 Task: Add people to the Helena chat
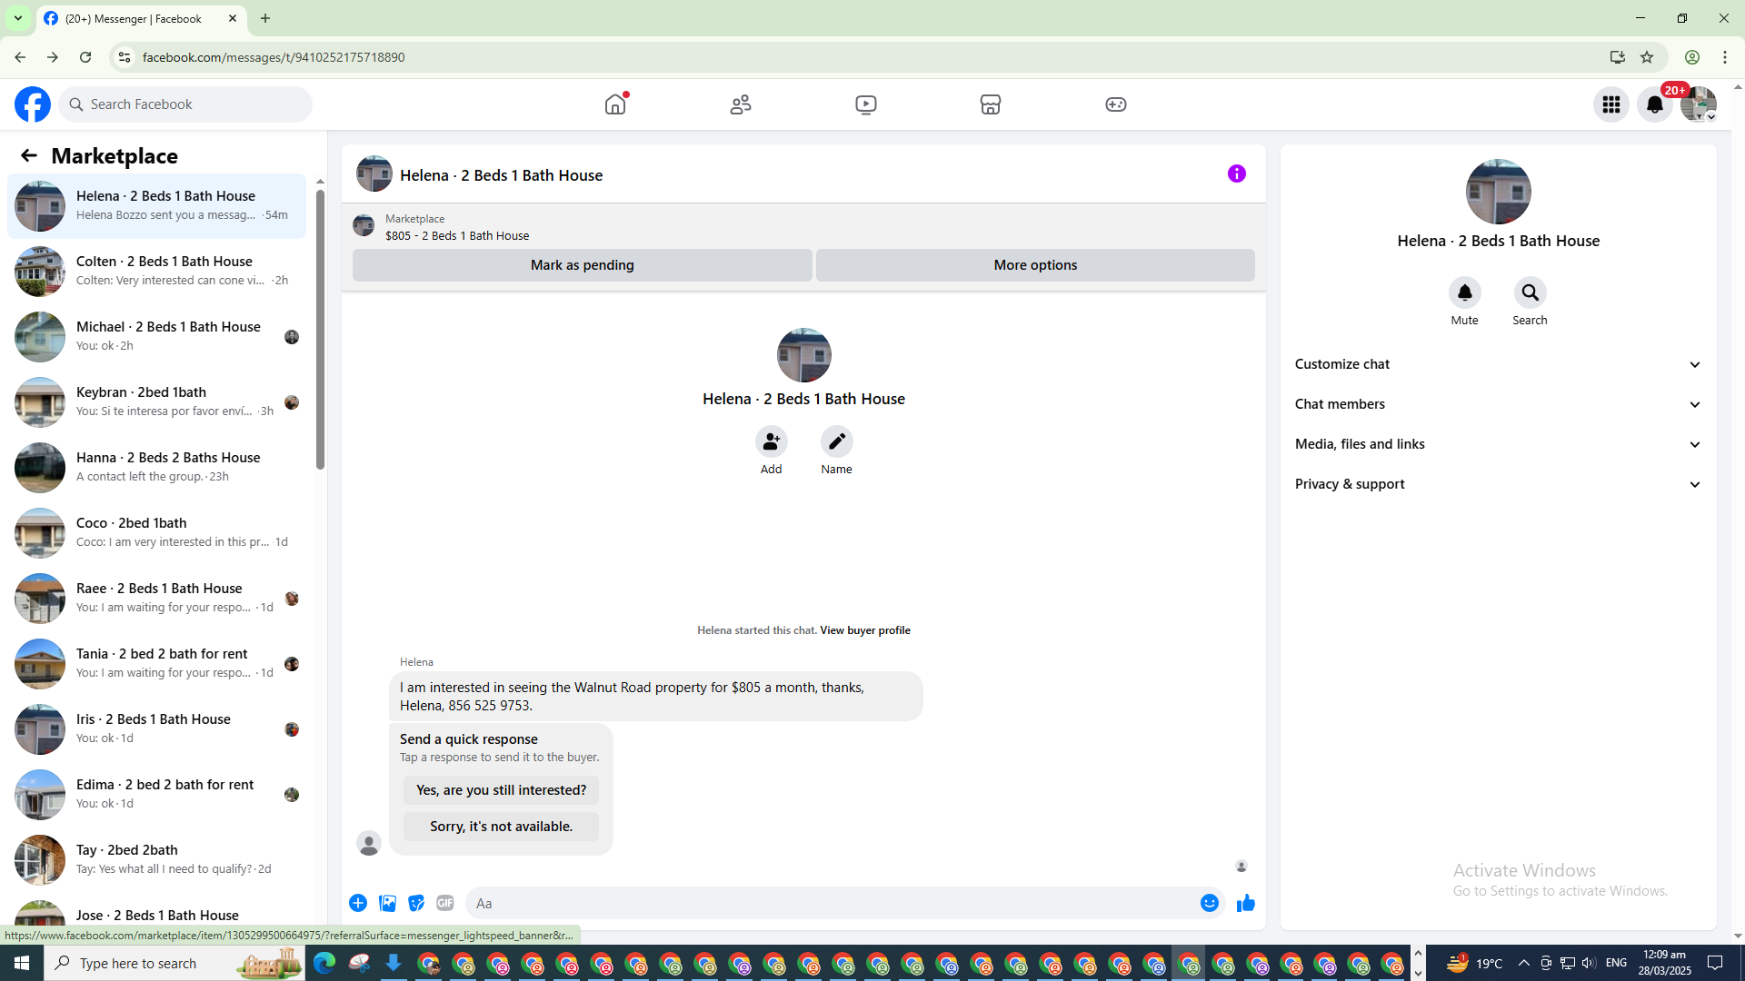[x=772, y=441]
